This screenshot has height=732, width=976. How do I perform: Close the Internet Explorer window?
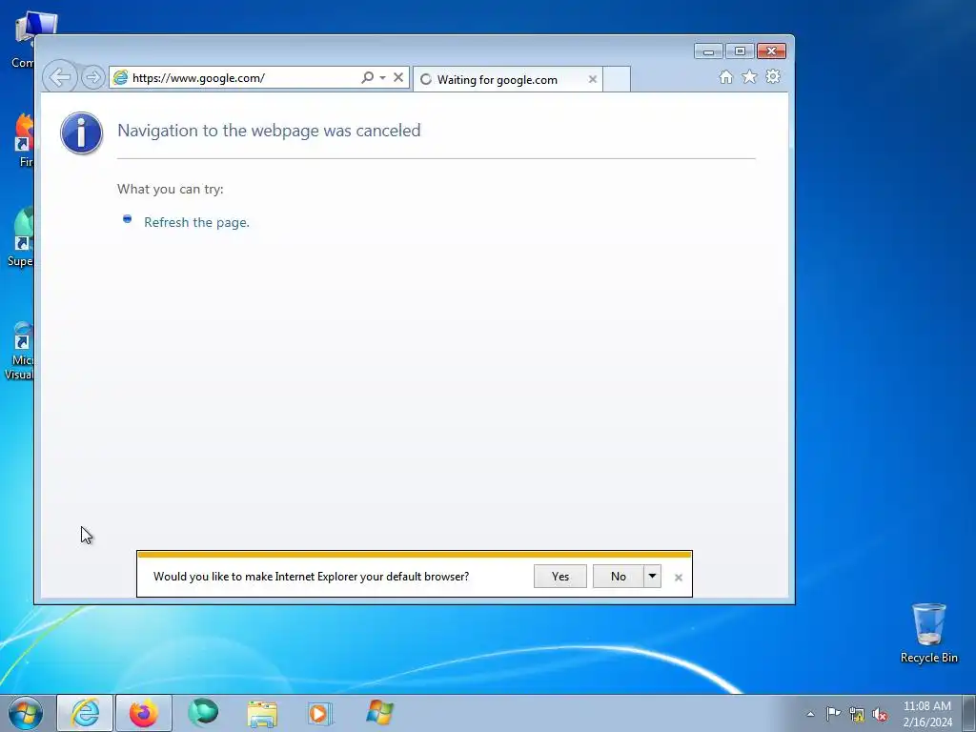771,51
